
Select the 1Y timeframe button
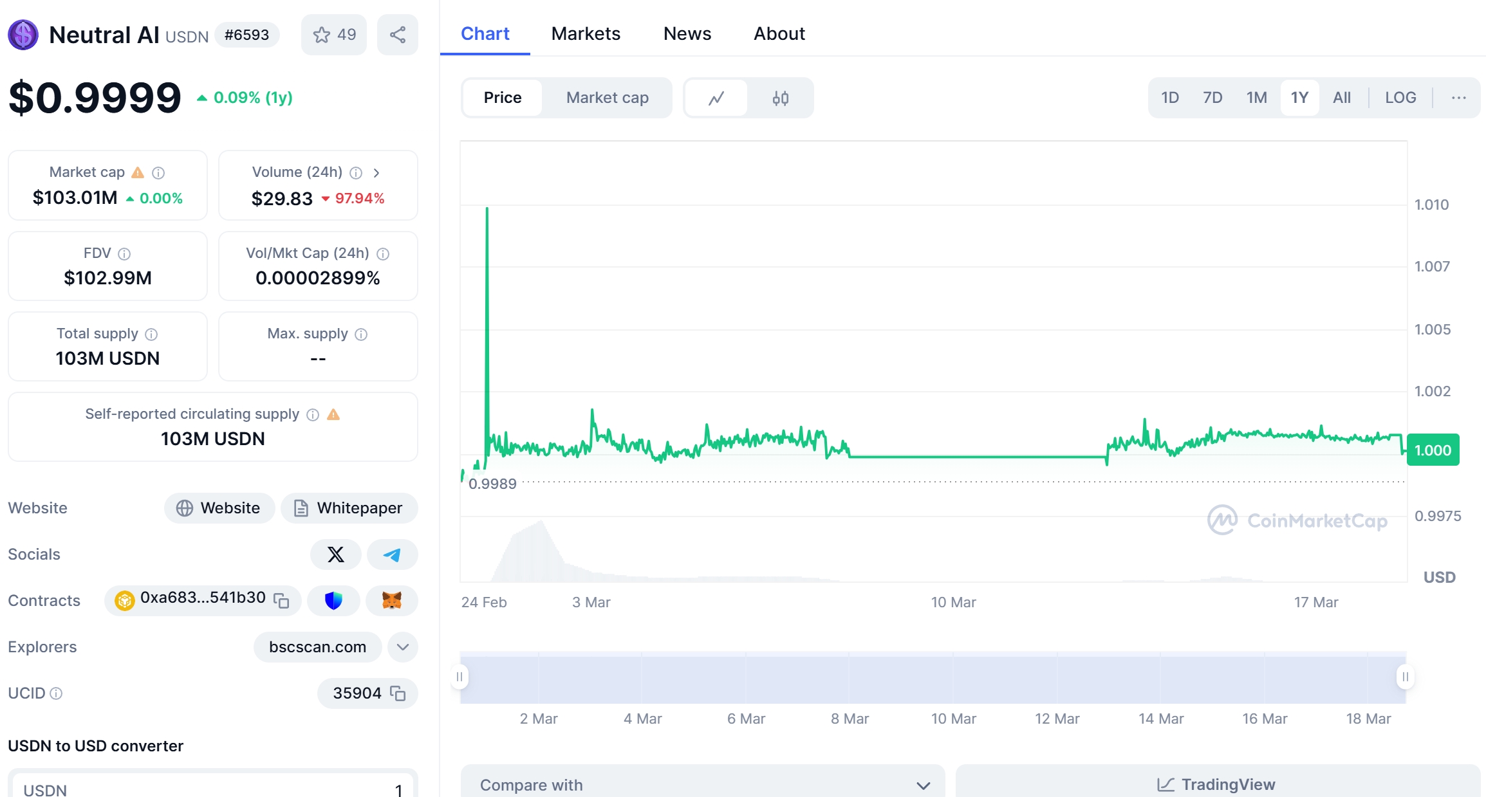point(1299,97)
